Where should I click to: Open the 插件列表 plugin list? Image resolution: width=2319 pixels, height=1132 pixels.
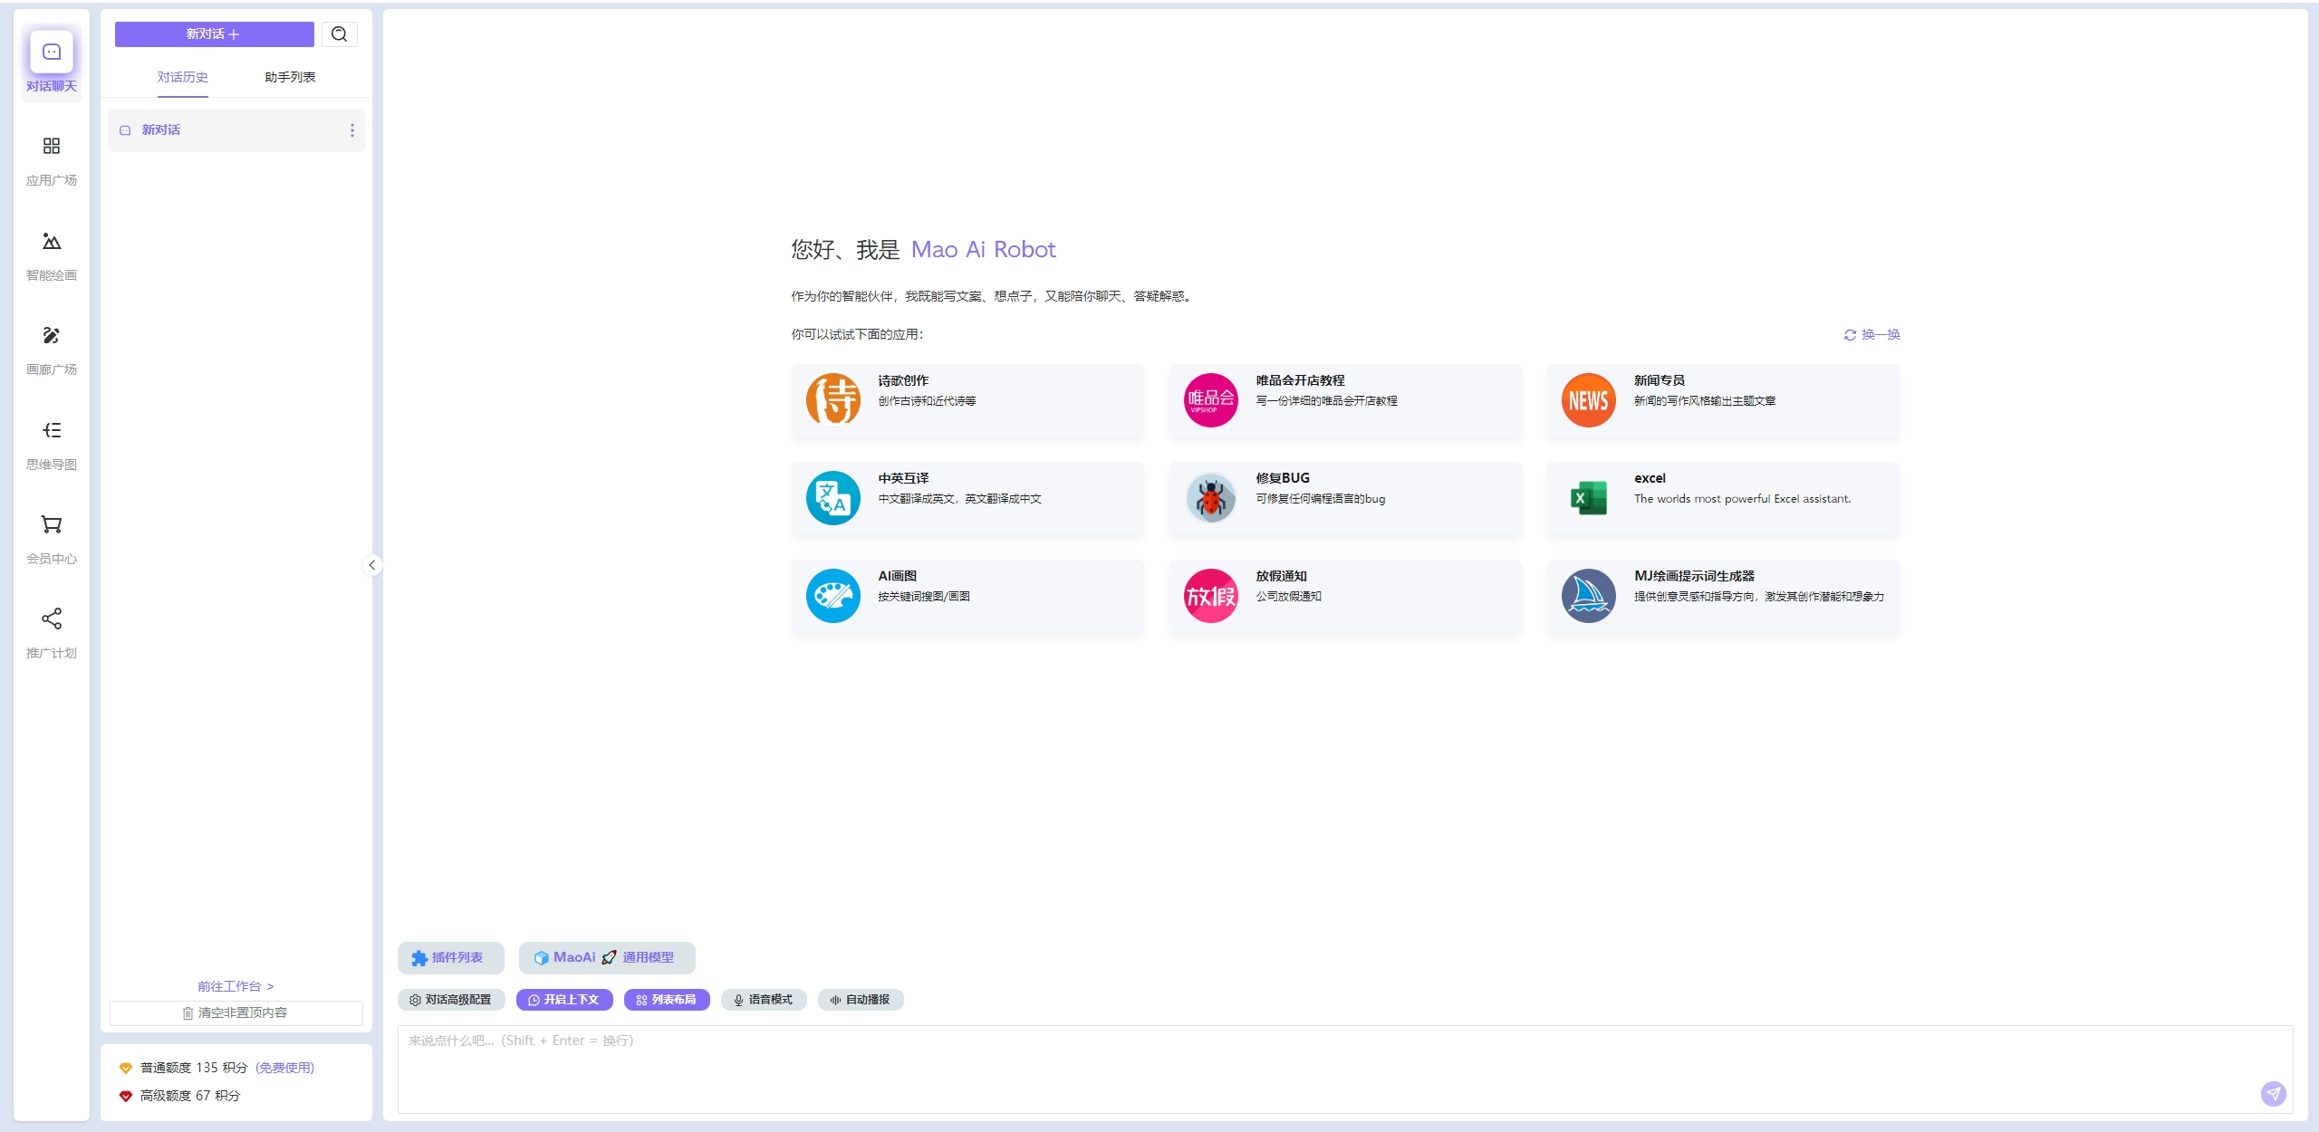tap(450, 958)
